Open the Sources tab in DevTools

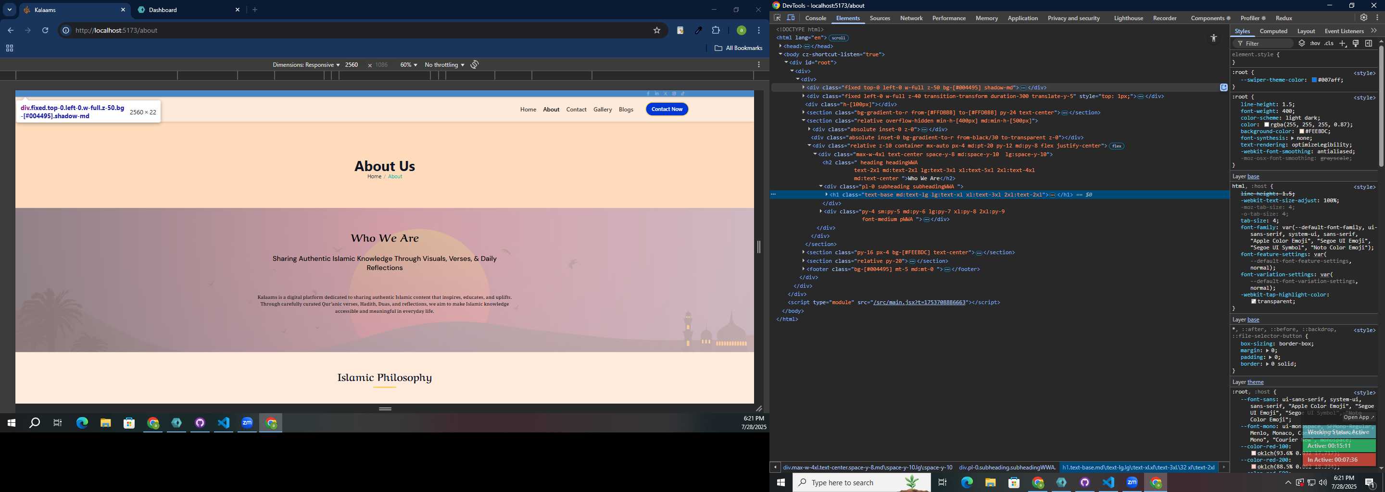tap(880, 18)
